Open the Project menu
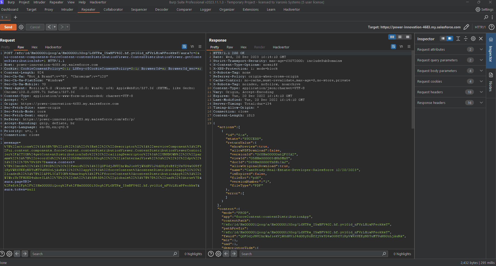Image resolution: width=496 pixels, height=266 pixels. coord(24,2)
